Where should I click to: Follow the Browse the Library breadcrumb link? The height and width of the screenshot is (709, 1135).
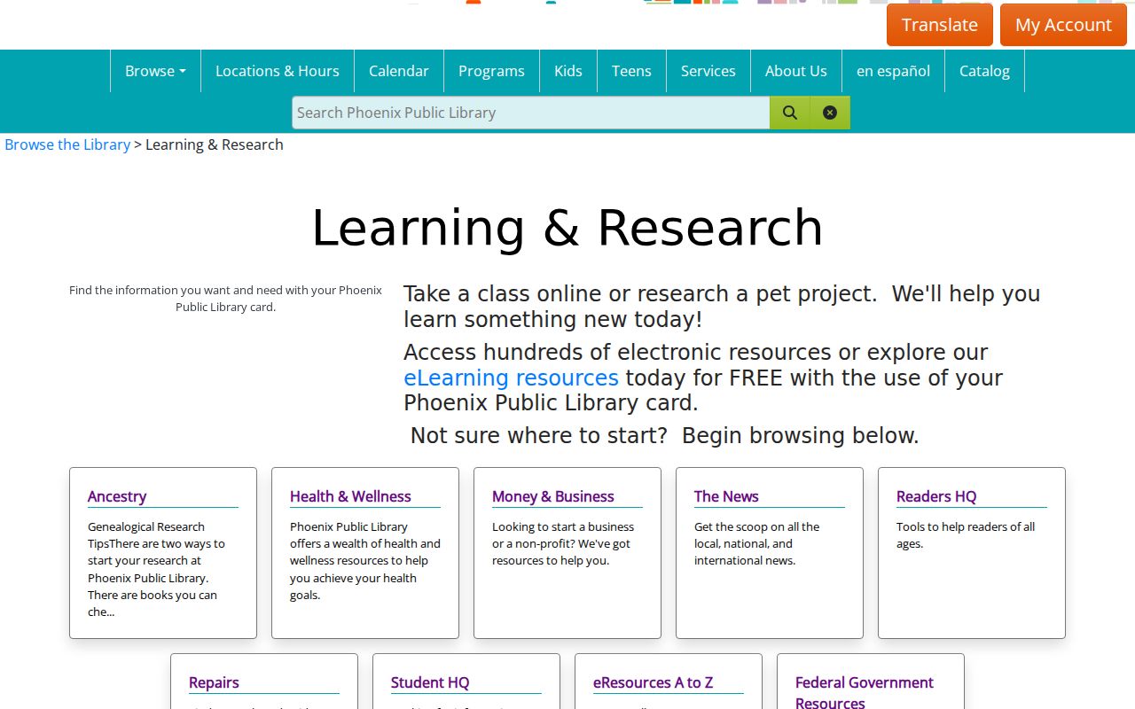point(67,144)
